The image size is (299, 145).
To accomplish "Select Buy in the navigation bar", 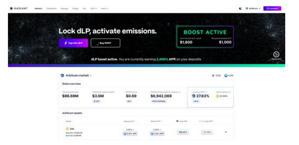I will 84,8.
